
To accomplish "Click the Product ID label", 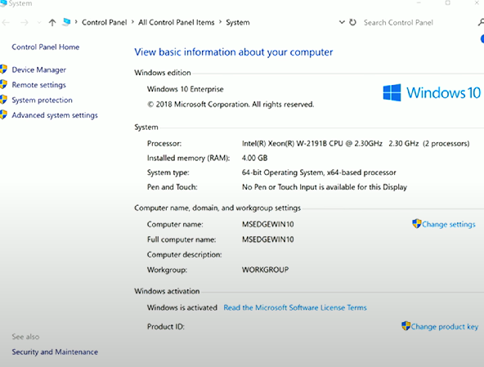I will pos(166,327).
